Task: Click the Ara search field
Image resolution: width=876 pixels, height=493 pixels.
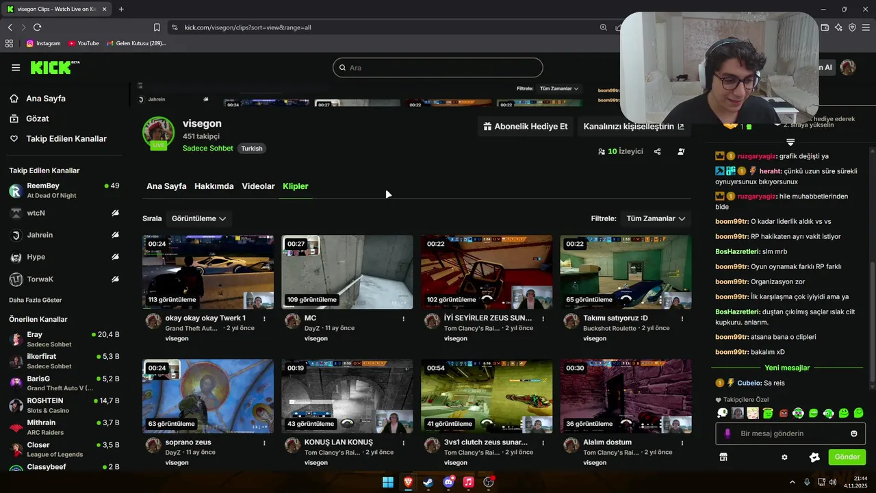Action: (x=438, y=68)
